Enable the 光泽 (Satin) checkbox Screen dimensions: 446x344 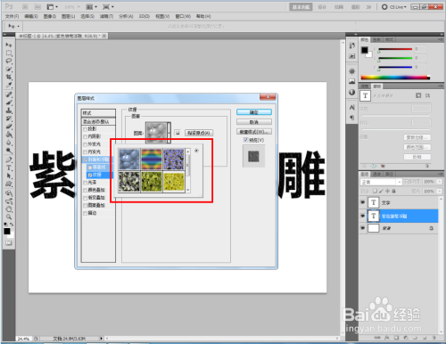click(x=85, y=183)
